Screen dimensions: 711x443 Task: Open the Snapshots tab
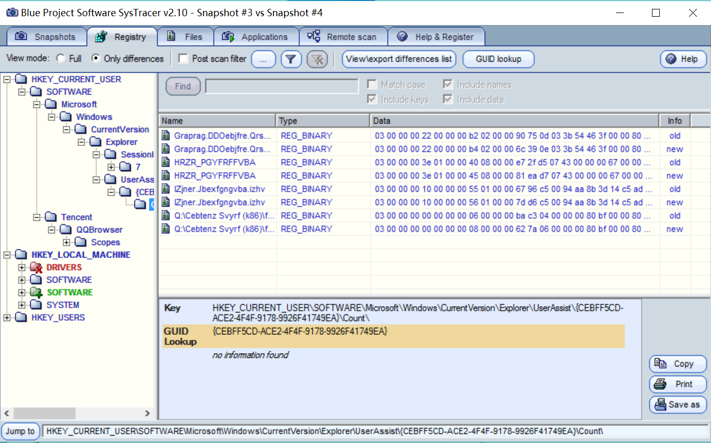click(x=46, y=37)
